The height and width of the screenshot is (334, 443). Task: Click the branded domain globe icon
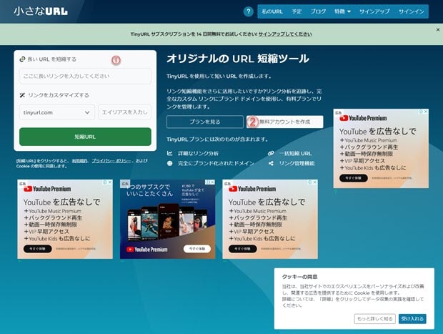170,163
